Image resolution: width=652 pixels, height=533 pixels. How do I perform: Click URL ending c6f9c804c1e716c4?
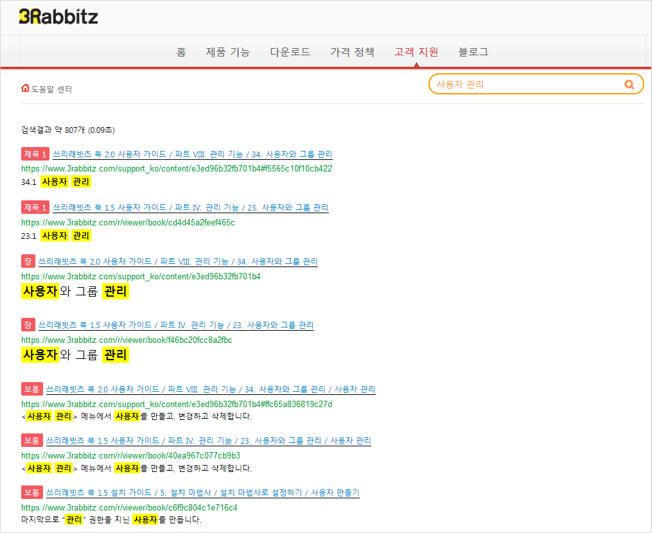(x=129, y=508)
